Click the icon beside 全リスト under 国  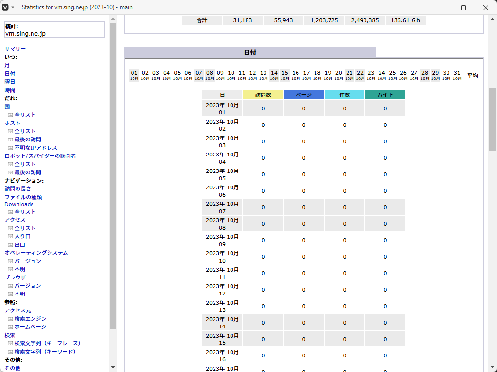coord(10,115)
